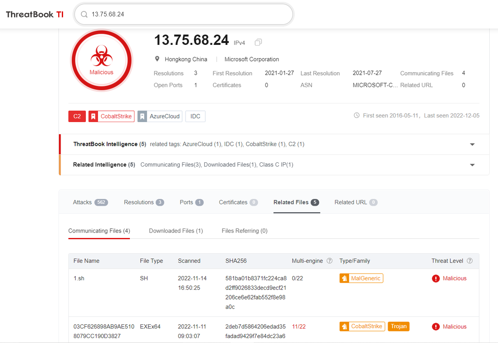Click the Threat Level help question icon
498x343 pixels.
pyautogui.click(x=470, y=261)
